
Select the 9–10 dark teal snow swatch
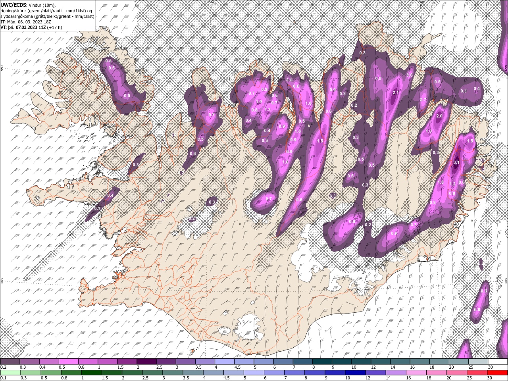coord(342,362)
